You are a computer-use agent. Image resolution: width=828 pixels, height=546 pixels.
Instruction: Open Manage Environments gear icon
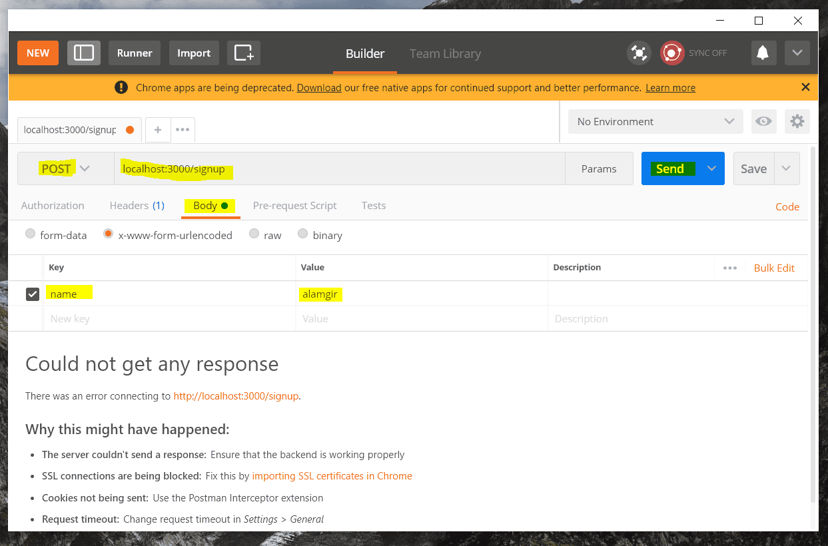pyautogui.click(x=797, y=121)
